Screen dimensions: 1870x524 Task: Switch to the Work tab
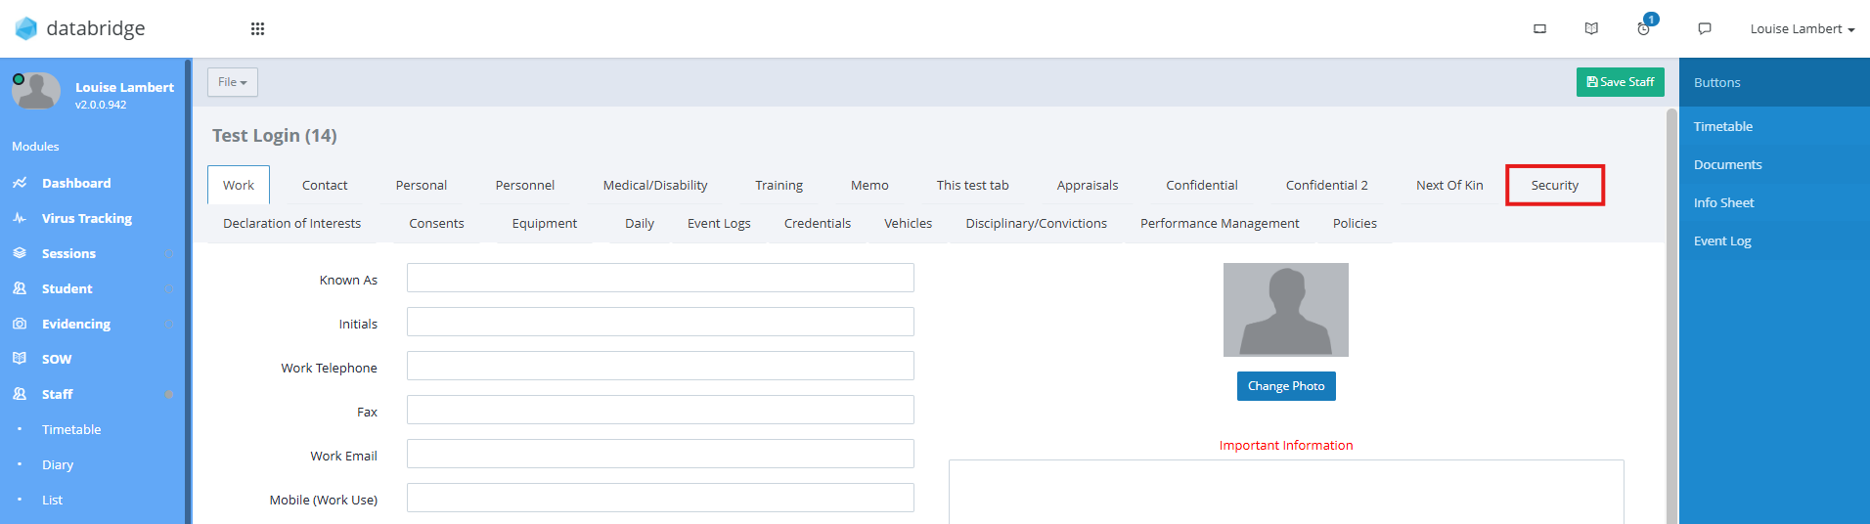[239, 185]
